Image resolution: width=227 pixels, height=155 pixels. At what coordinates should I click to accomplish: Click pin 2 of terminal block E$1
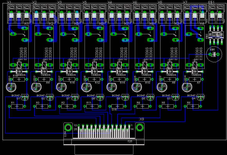coord(219,17)
